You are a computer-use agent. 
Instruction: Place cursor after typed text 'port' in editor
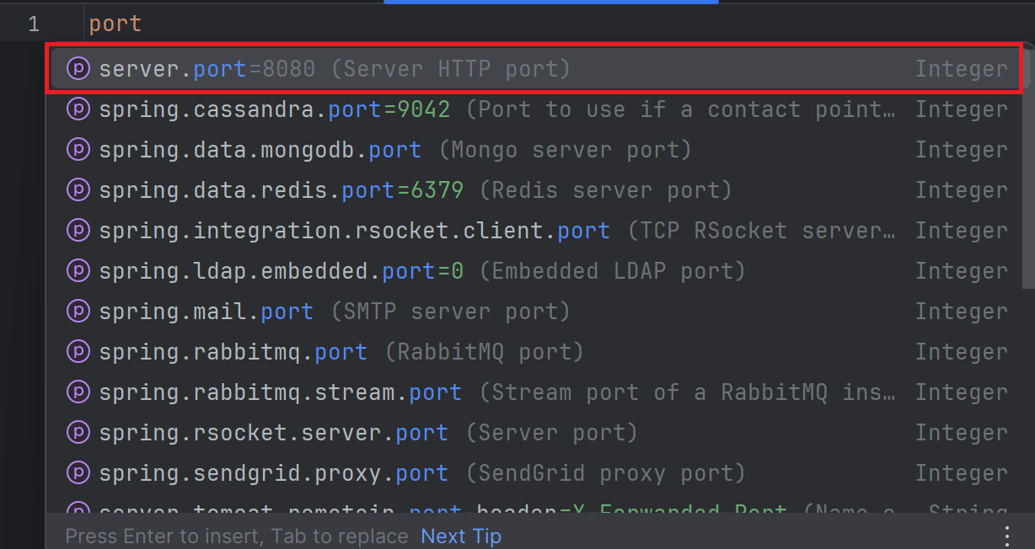point(142,24)
